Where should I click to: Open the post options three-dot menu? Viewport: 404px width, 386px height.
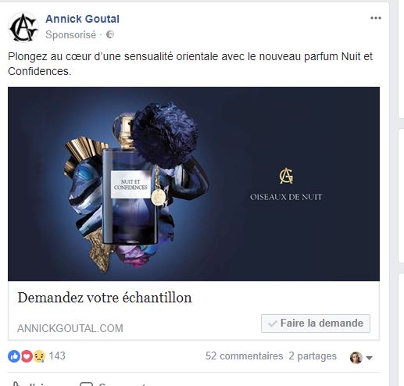(376, 18)
